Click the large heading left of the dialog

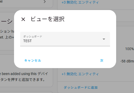pyautogui.click(x=7, y=22)
